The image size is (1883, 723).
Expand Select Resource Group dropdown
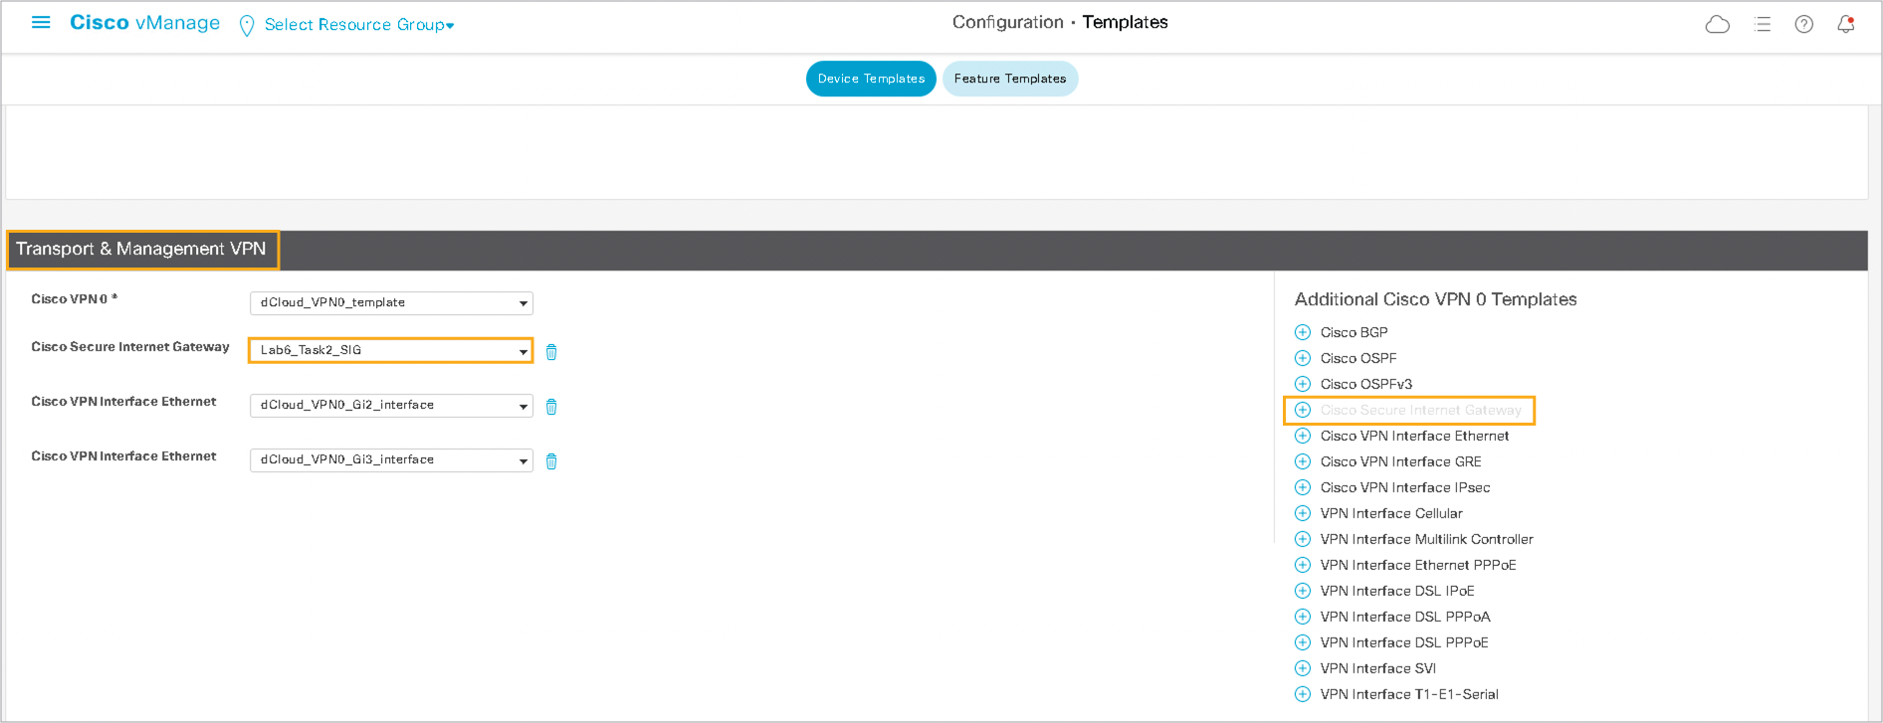358,25
